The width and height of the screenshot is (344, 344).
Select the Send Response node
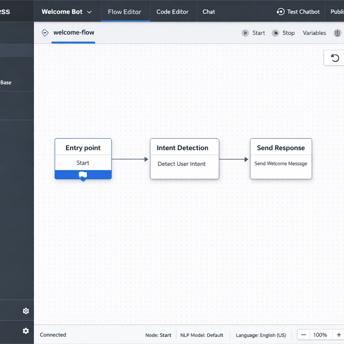pos(281,159)
